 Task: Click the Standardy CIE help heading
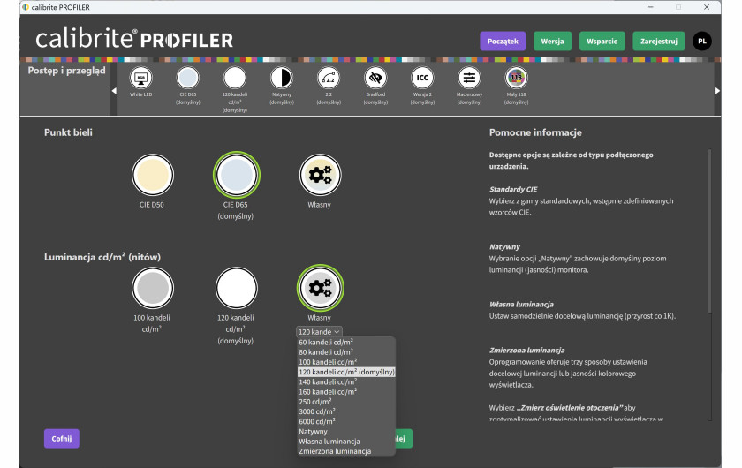513,189
